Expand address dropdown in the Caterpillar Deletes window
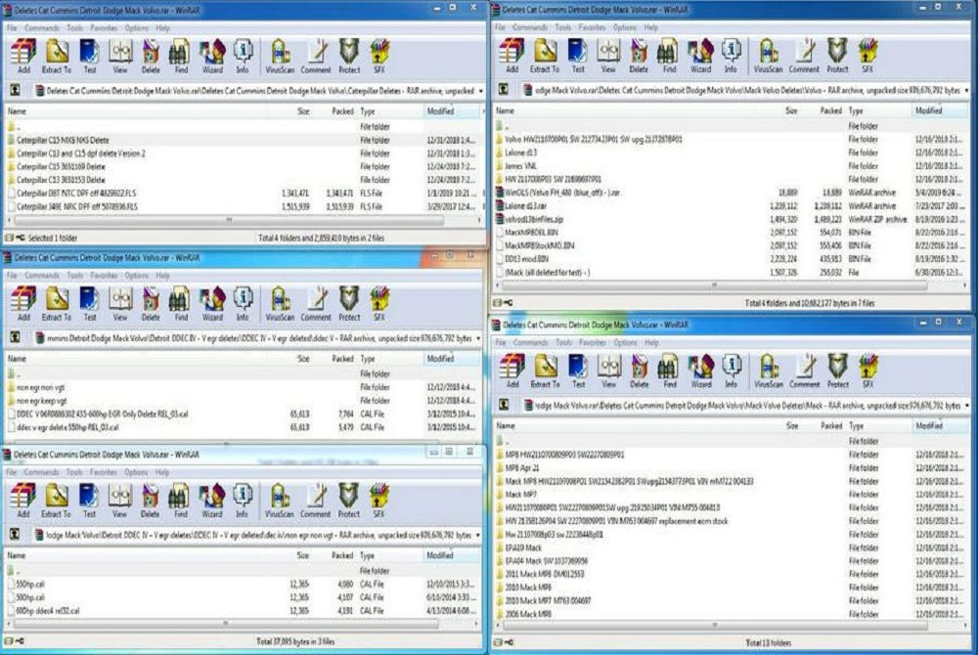This screenshot has height=655, width=978. pos(479,91)
